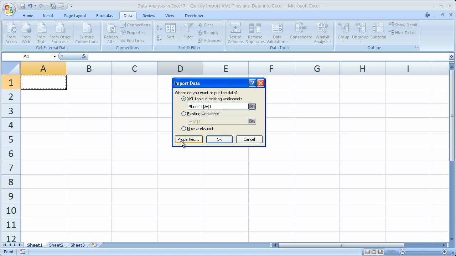Open the Page Layout tab
This screenshot has width=456, height=256.
pyautogui.click(x=75, y=16)
